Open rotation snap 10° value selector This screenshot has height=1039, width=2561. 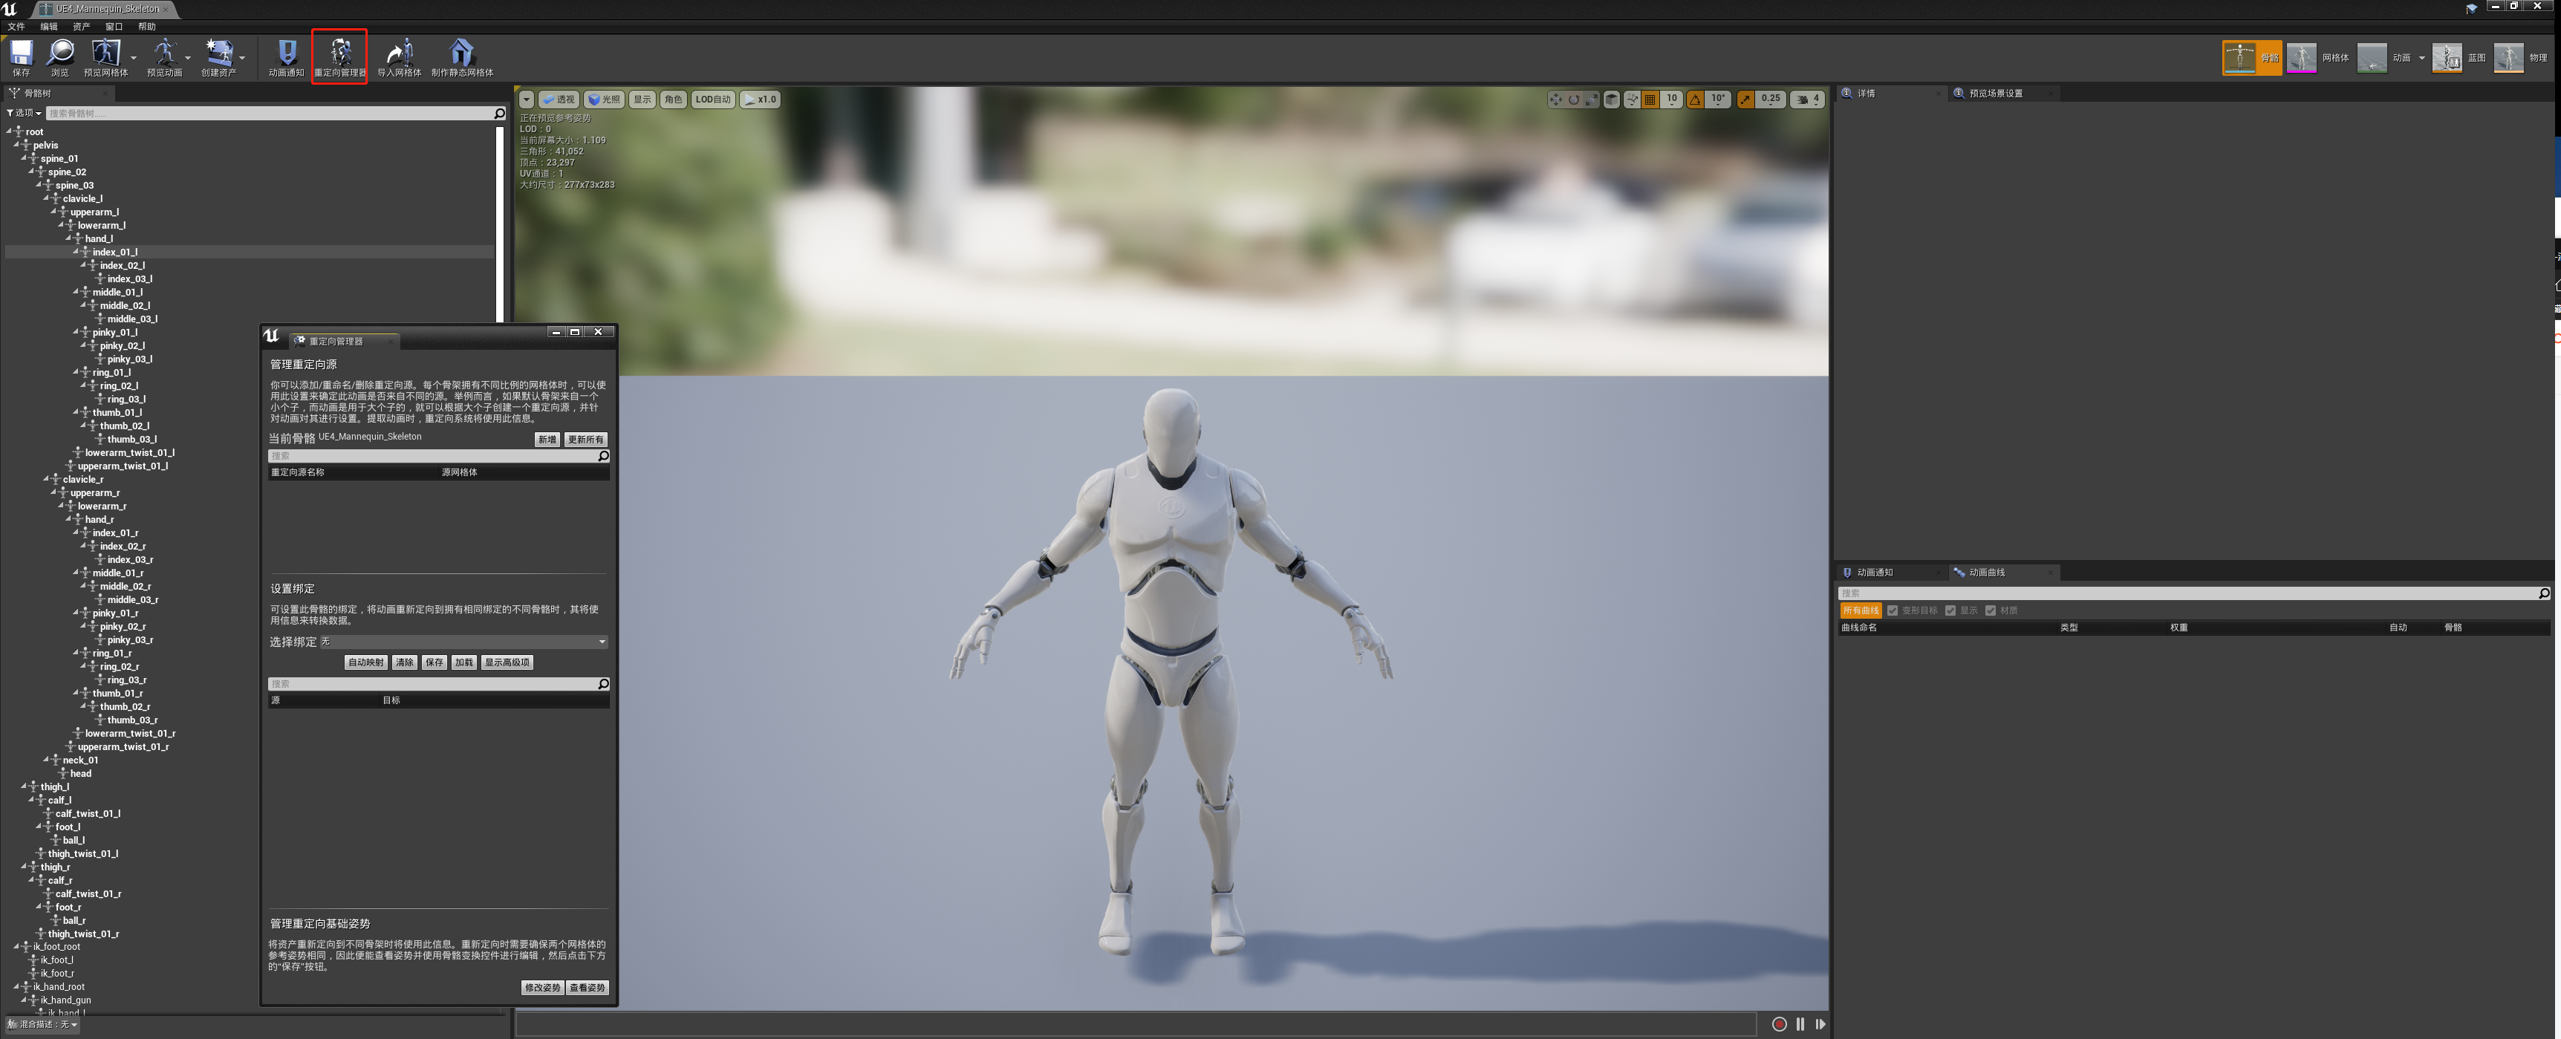tap(1719, 100)
